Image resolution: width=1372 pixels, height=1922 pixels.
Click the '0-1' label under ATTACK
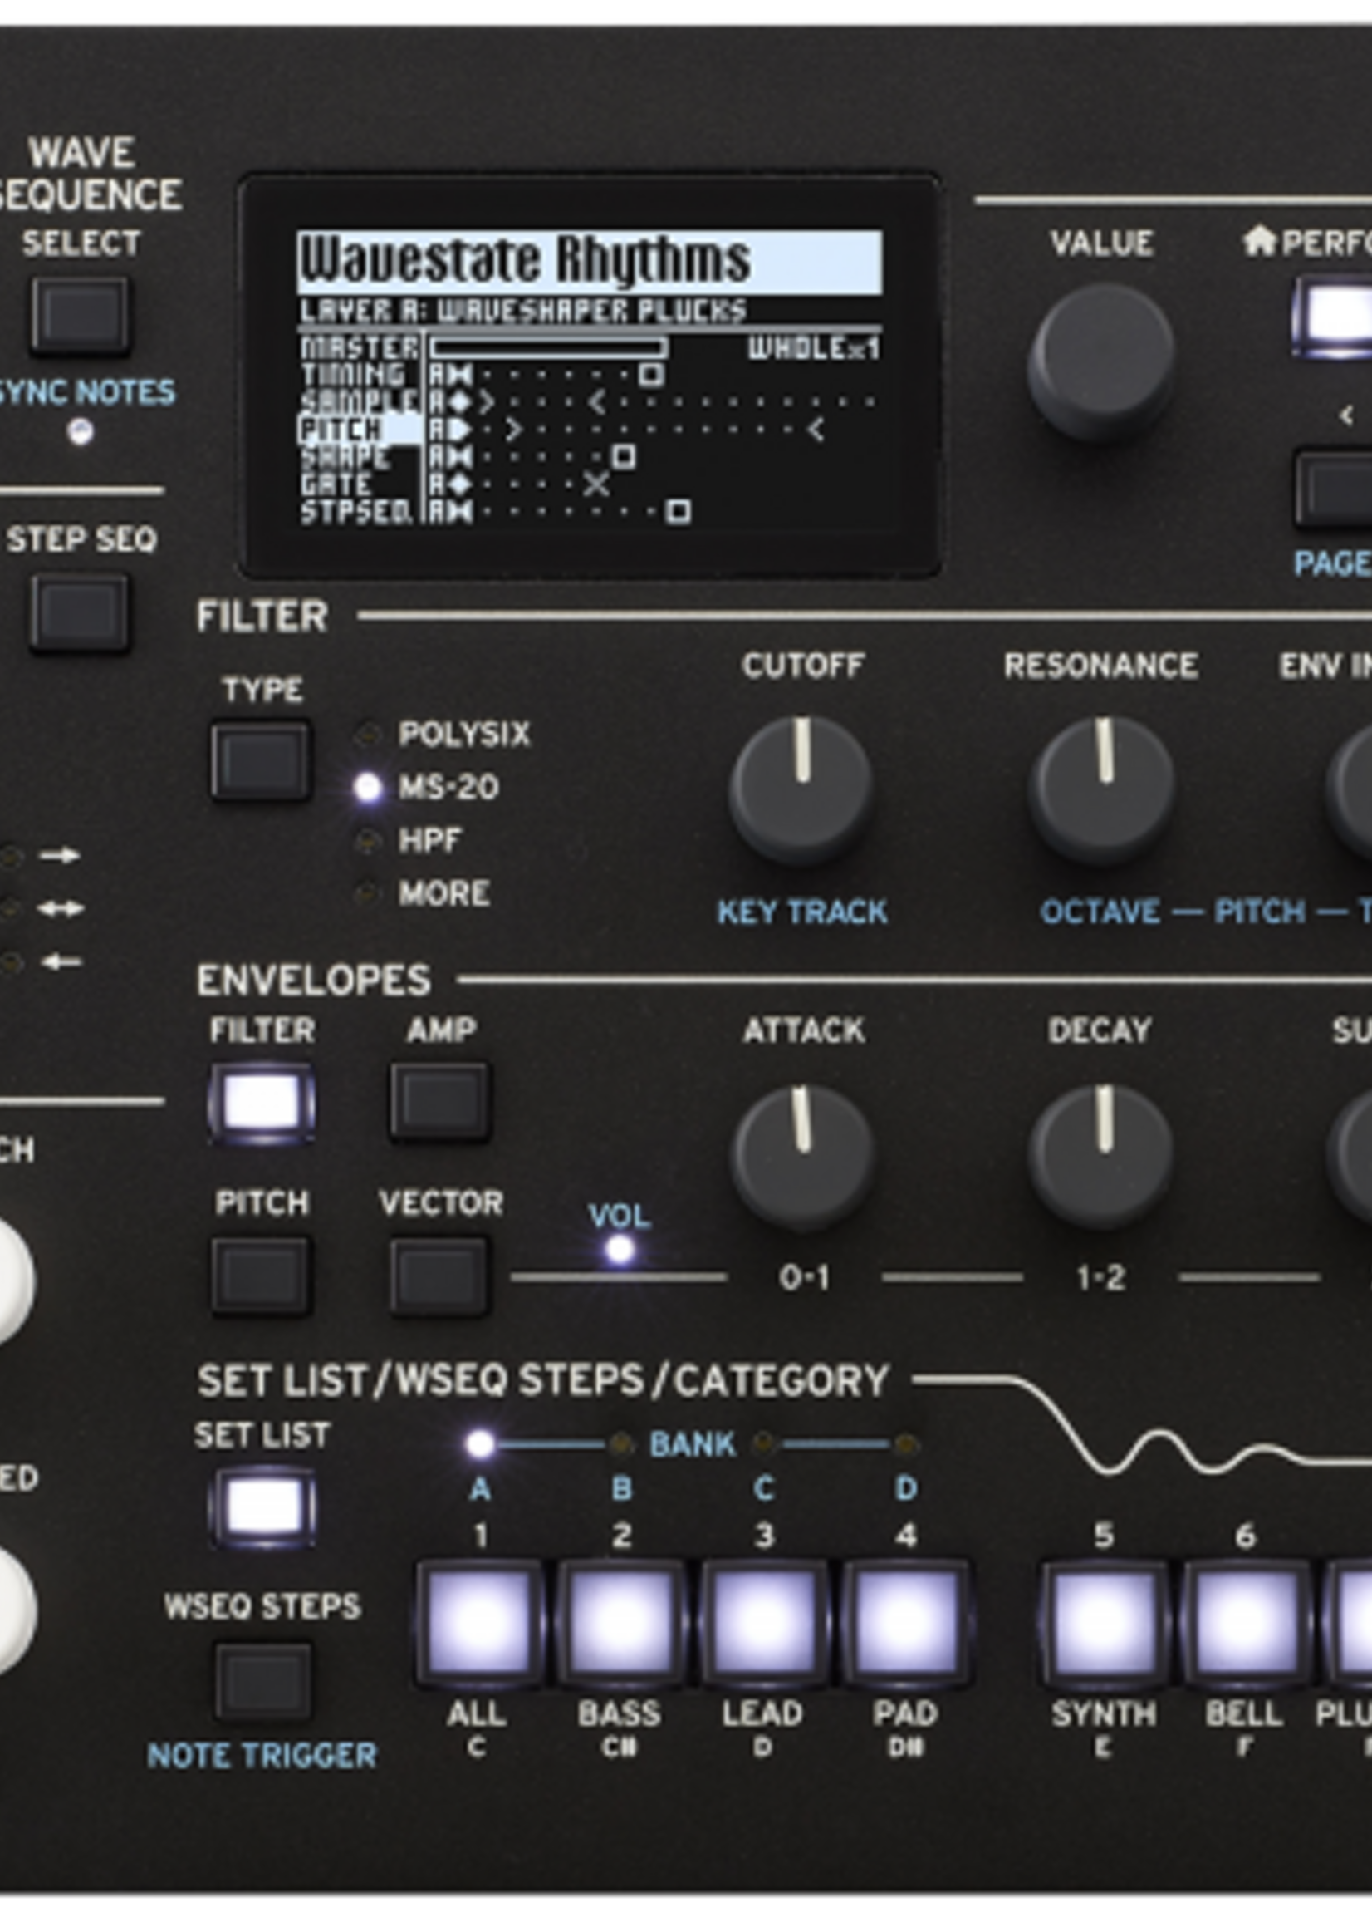click(803, 1278)
